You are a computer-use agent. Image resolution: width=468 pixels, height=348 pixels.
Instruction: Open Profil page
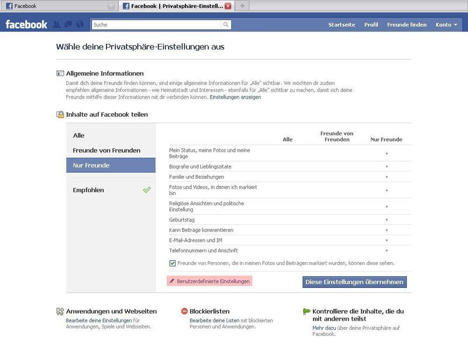click(371, 25)
